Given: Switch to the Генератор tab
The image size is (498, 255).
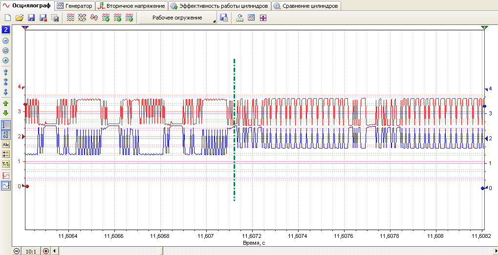Looking at the screenshot, I should (75, 6).
